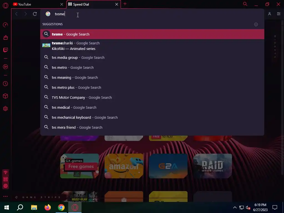Click the Google search engine icon

(48, 14)
